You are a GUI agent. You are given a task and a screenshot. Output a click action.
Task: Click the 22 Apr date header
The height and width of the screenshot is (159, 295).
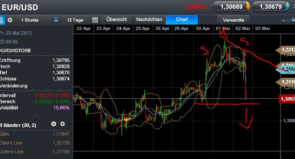84,29
